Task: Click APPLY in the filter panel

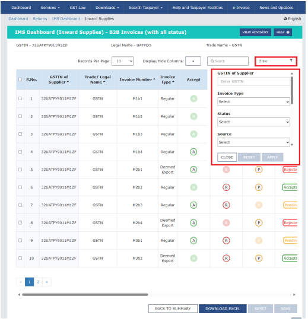Action: coord(272,157)
